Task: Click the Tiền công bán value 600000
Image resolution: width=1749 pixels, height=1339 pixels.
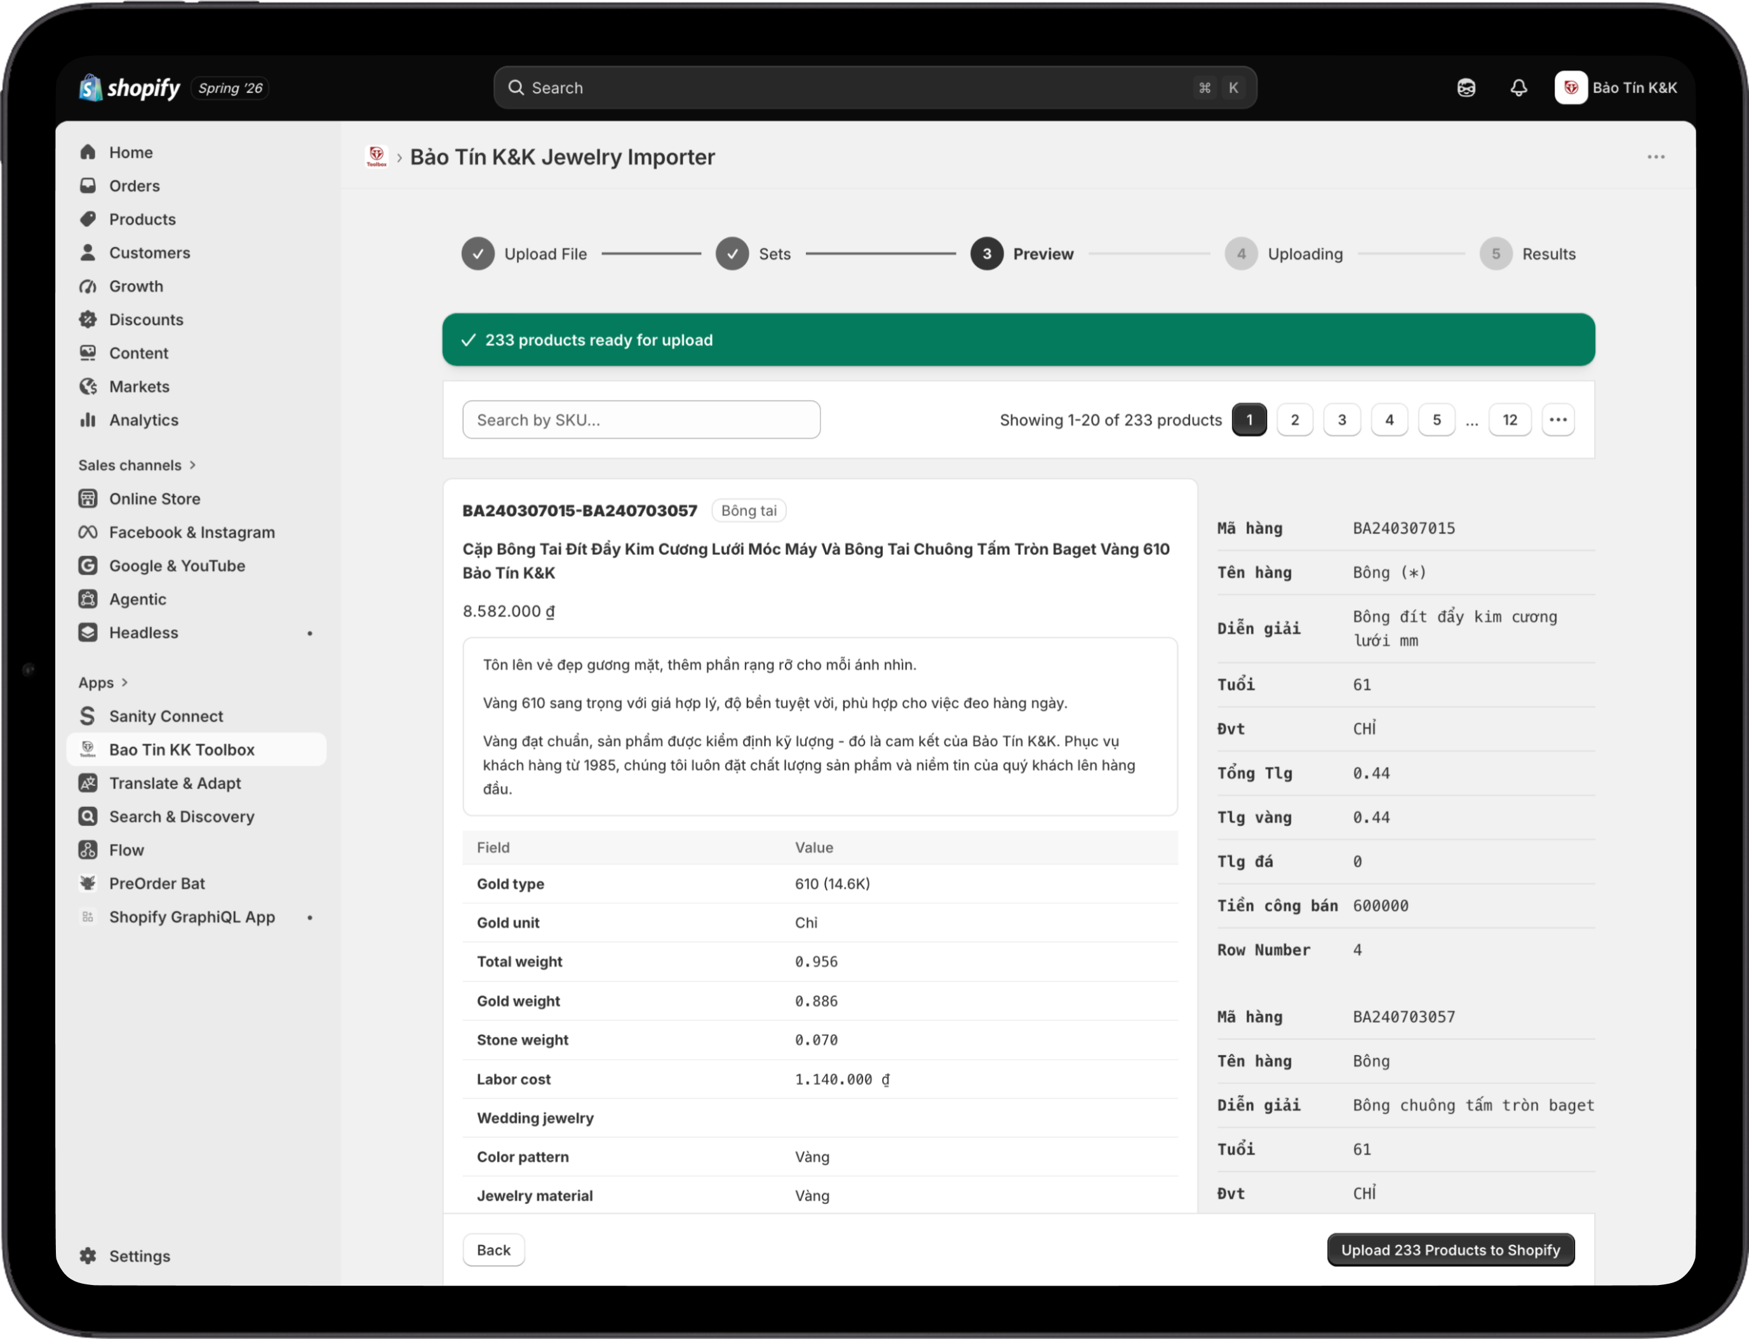Action: coord(1381,906)
